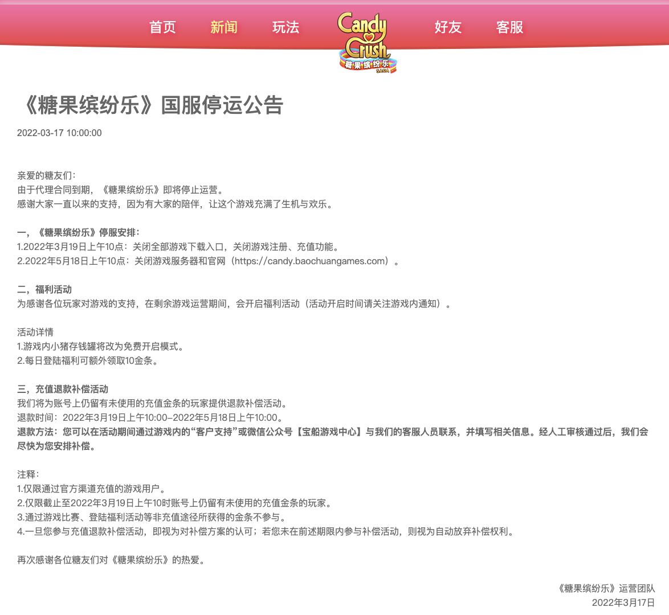Click the bold 退款方法 paragraph

(x=333, y=439)
